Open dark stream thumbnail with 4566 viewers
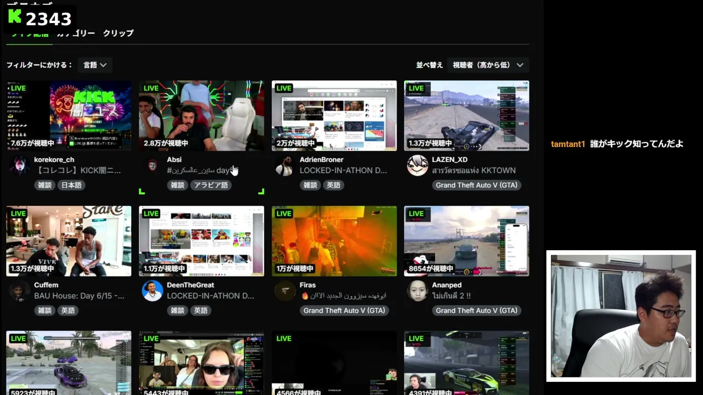 (x=334, y=363)
